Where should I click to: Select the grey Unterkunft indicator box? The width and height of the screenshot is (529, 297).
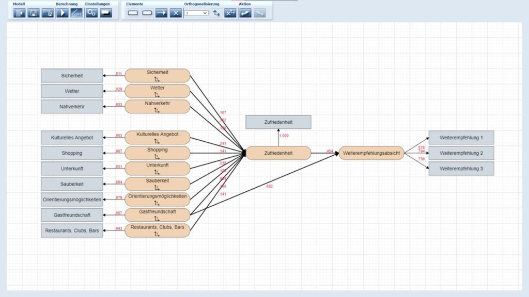coord(72,169)
